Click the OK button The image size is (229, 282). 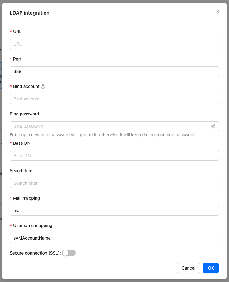[x=211, y=268]
